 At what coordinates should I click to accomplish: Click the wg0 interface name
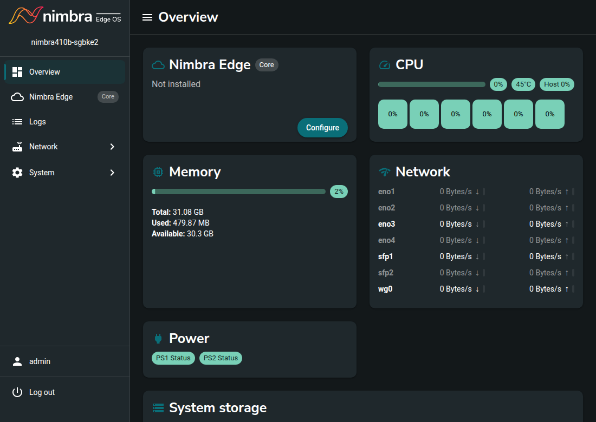[385, 289]
